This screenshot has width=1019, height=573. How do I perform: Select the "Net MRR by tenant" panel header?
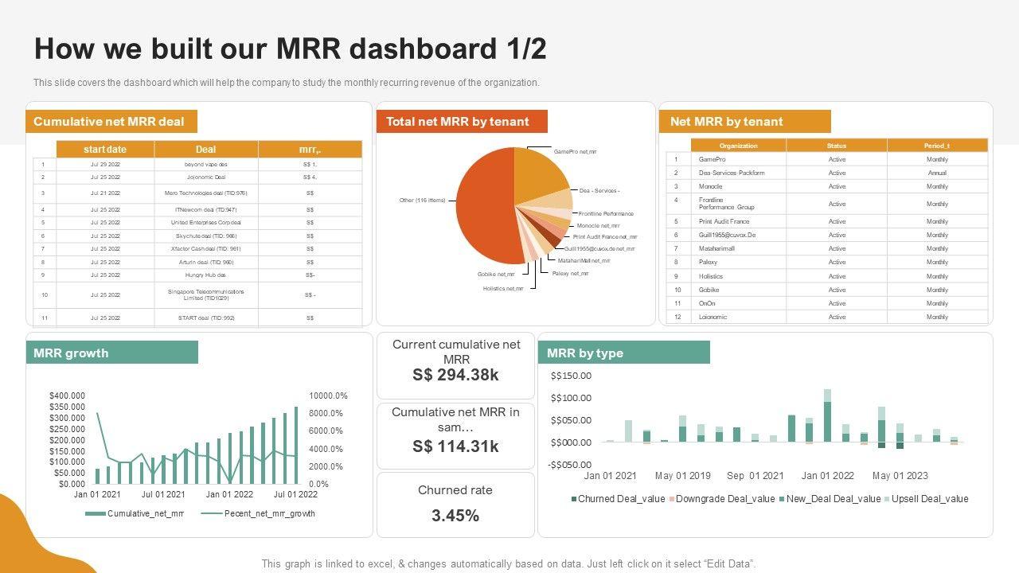click(744, 122)
